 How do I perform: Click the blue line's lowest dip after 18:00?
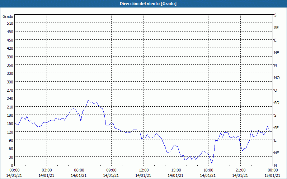tap(212, 163)
